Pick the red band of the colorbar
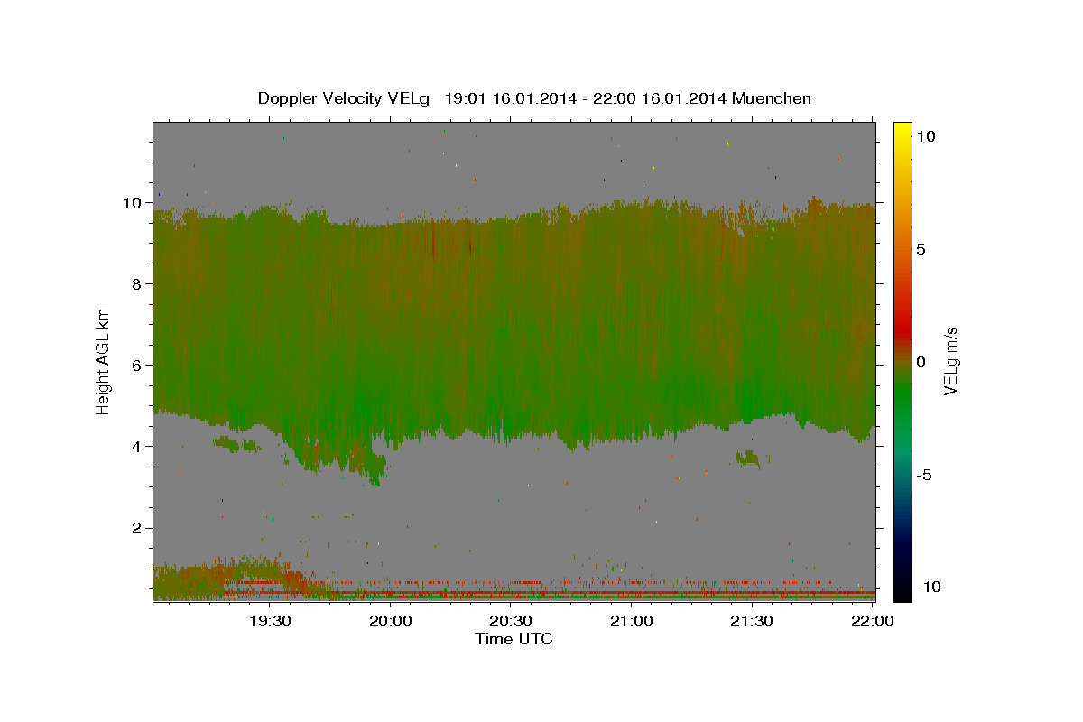This screenshot has height=722, width=1083. (902, 329)
